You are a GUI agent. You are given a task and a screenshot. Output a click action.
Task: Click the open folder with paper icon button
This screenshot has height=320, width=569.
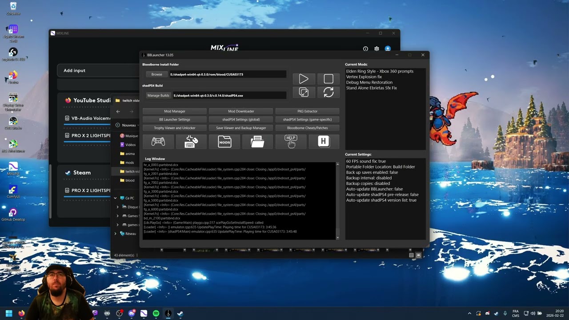pos(257,142)
